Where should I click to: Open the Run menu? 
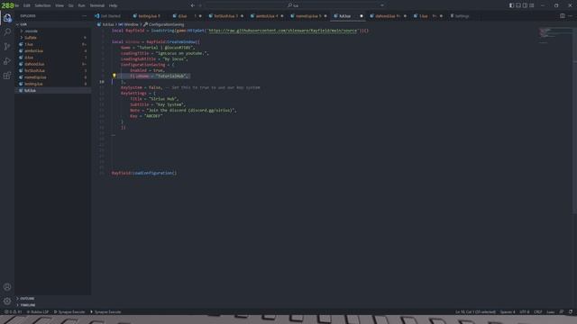[81, 5]
